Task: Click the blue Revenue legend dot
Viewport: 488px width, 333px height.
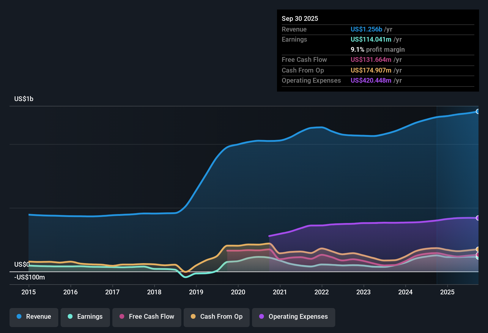Action: coord(19,316)
